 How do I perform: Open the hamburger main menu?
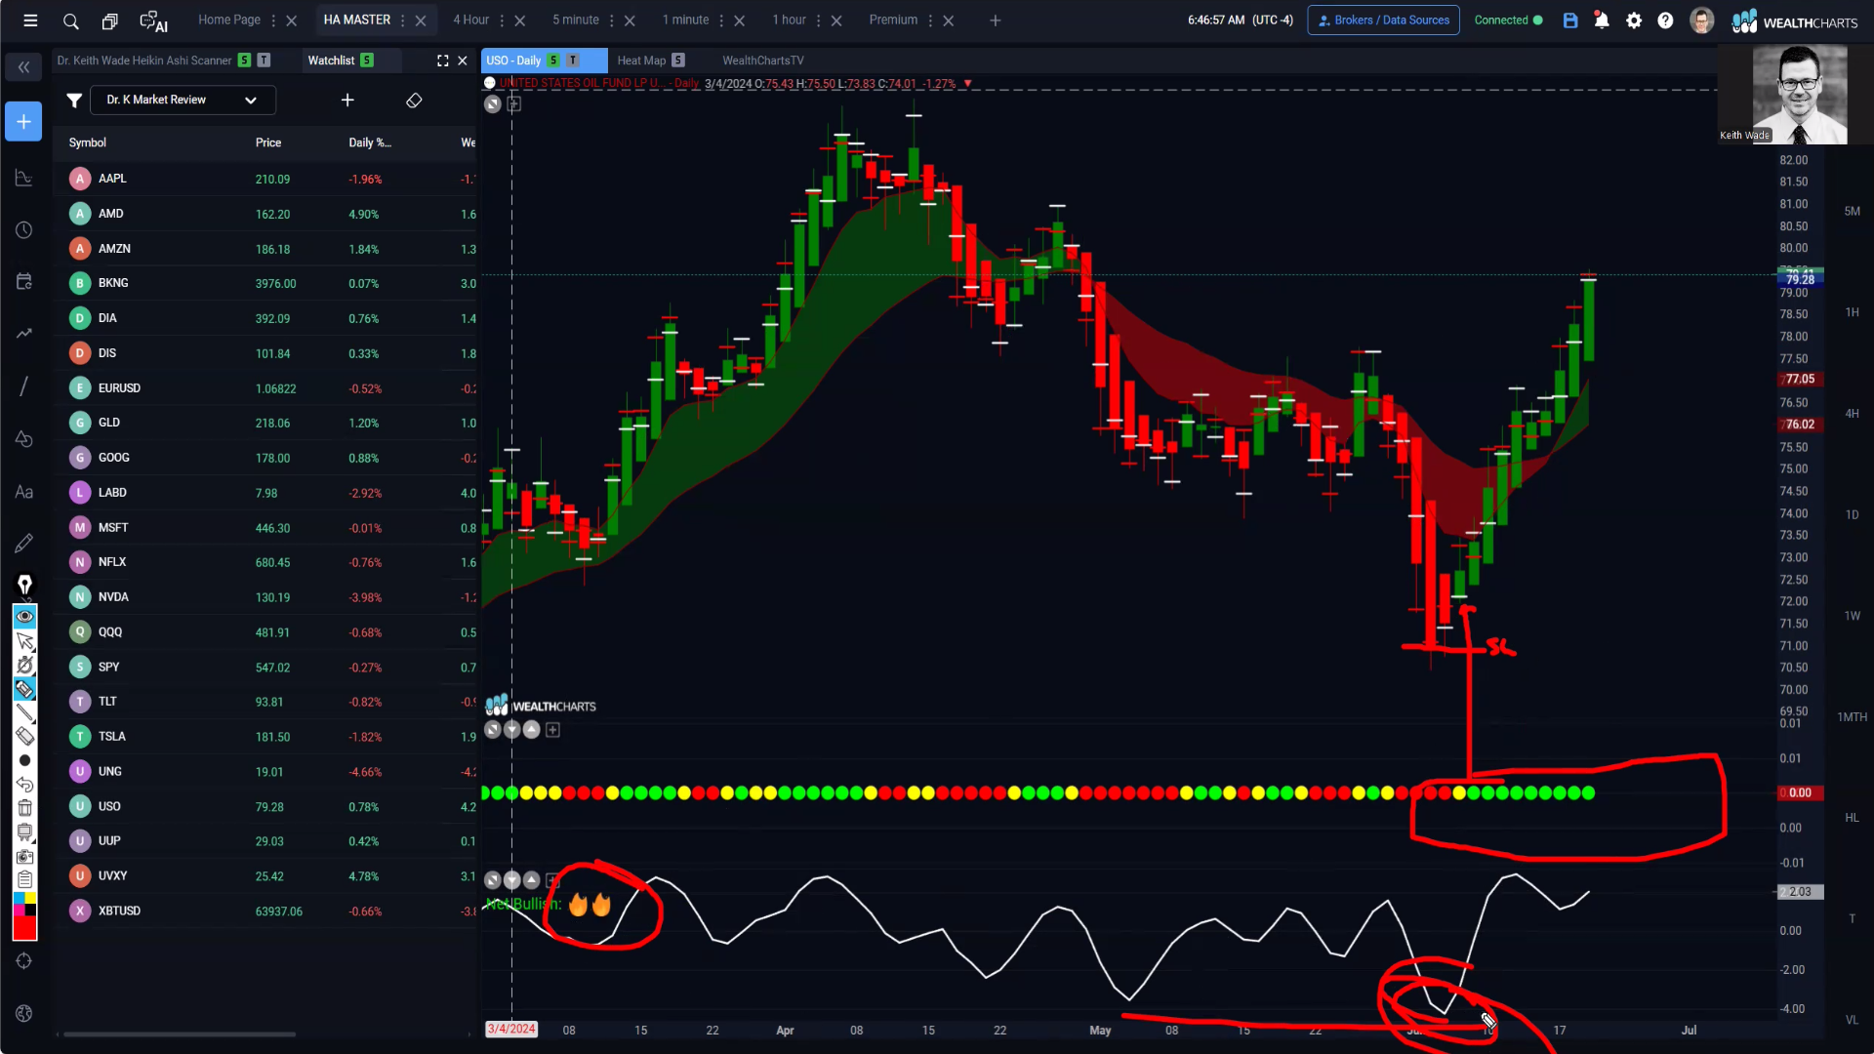[30, 20]
